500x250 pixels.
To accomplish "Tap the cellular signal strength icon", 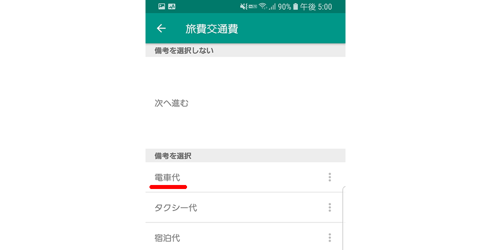I will [272, 6].
